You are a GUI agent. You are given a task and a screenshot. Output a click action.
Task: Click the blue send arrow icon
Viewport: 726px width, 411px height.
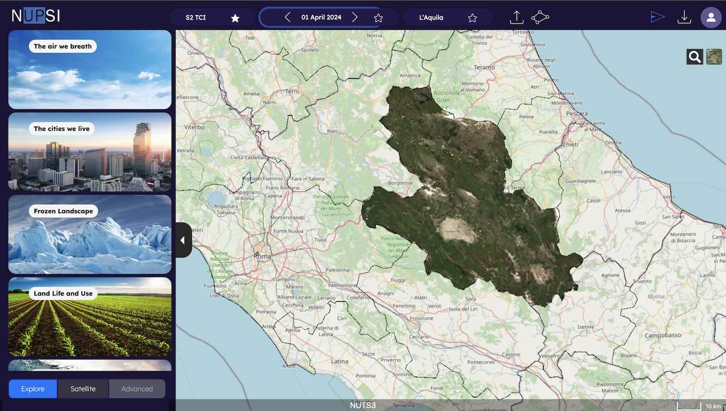coord(657,16)
